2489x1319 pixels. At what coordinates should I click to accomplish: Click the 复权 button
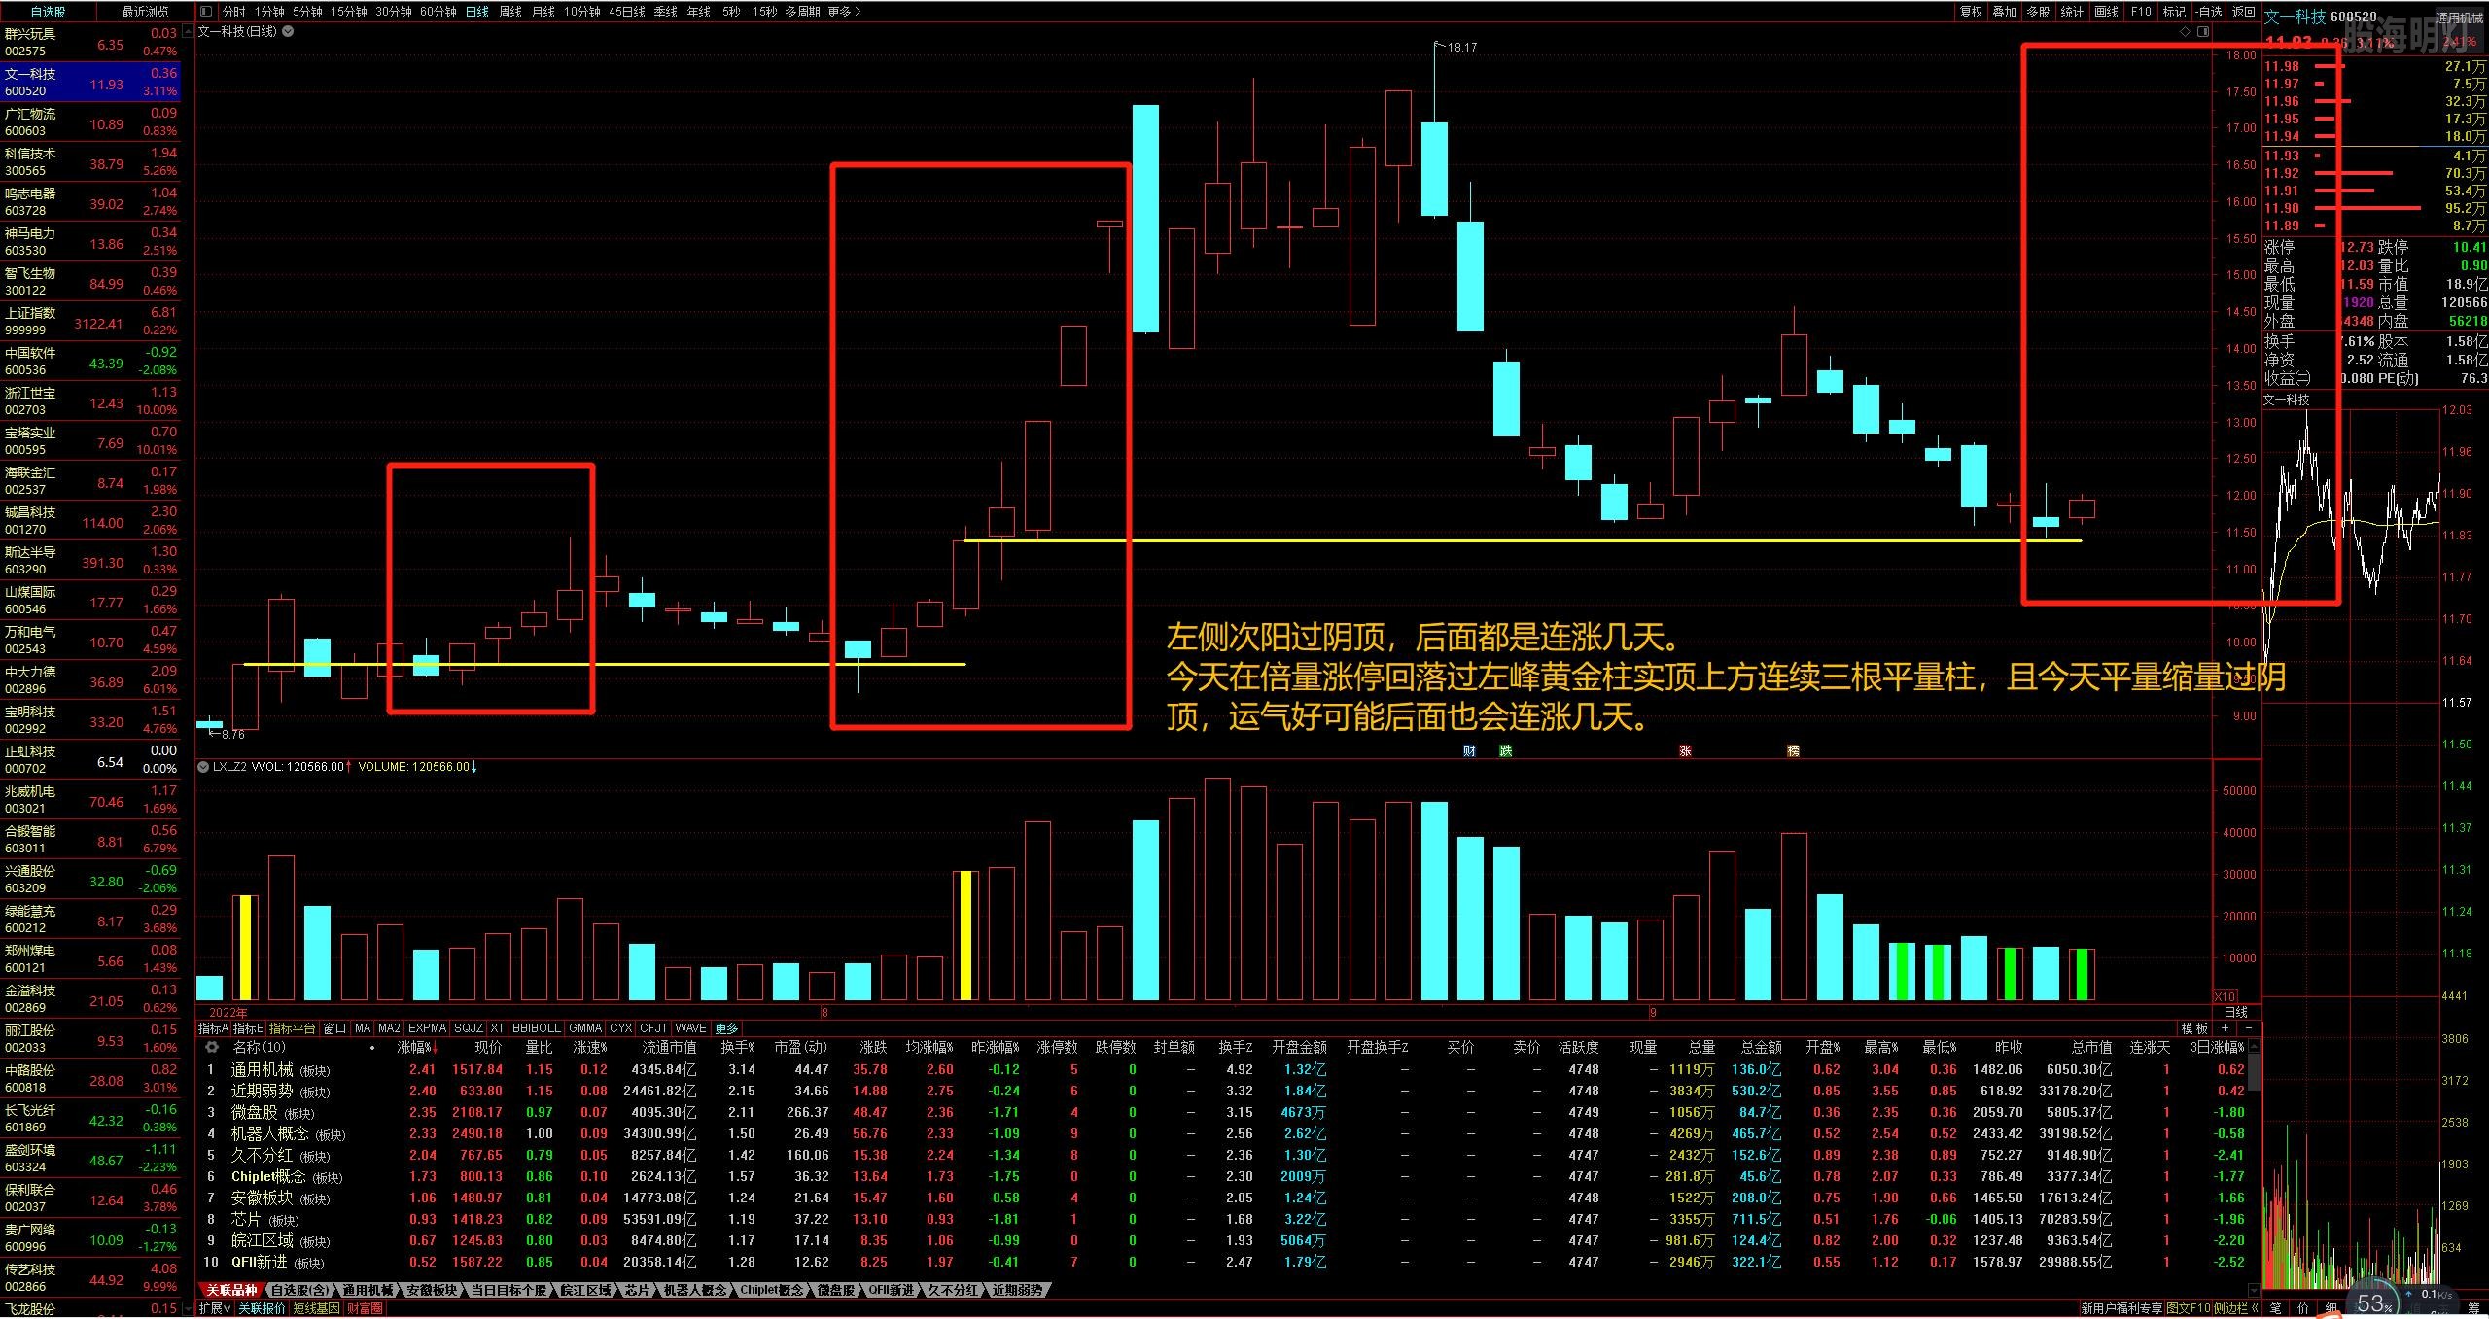click(1971, 12)
